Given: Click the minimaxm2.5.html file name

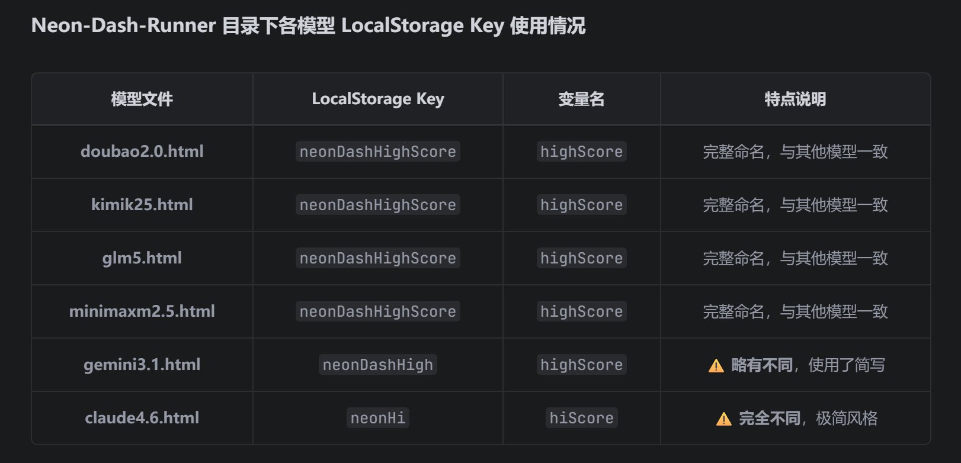Looking at the screenshot, I should [142, 311].
